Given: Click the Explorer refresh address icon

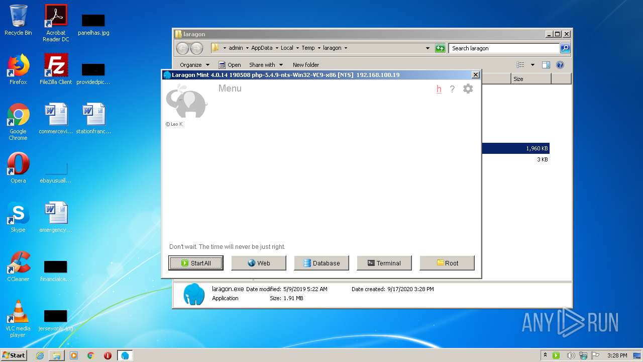Looking at the screenshot, I should click(440, 48).
